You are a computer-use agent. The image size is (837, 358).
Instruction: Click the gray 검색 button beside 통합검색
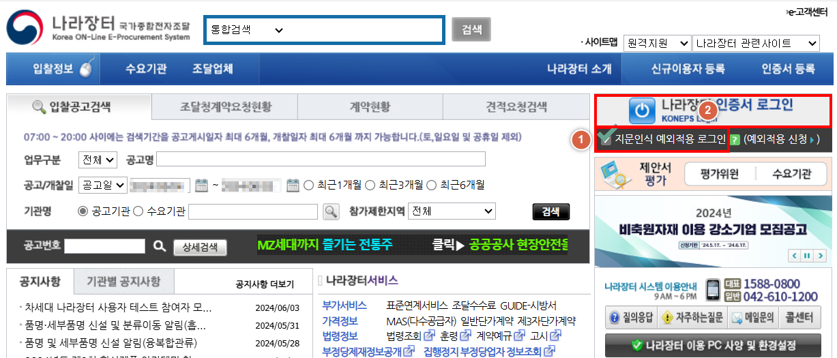pyautogui.click(x=471, y=30)
